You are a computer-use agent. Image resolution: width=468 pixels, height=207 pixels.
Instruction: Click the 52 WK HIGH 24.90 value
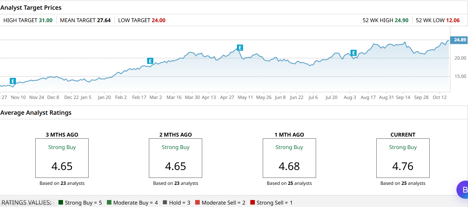402,20
